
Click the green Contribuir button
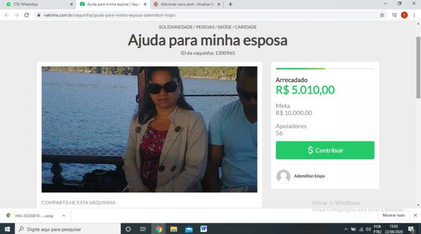(x=325, y=150)
